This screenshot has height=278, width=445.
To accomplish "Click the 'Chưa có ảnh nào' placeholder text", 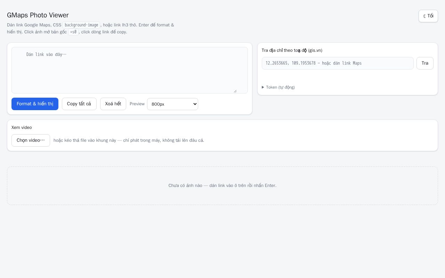I will click(x=222, y=186).
